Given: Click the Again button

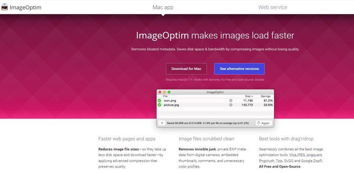Looking at the screenshot, I should click(x=264, y=123).
